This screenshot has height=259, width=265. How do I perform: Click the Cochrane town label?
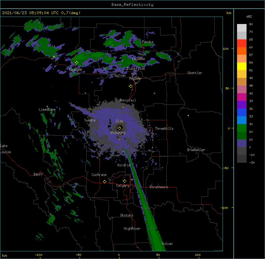[99, 175]
